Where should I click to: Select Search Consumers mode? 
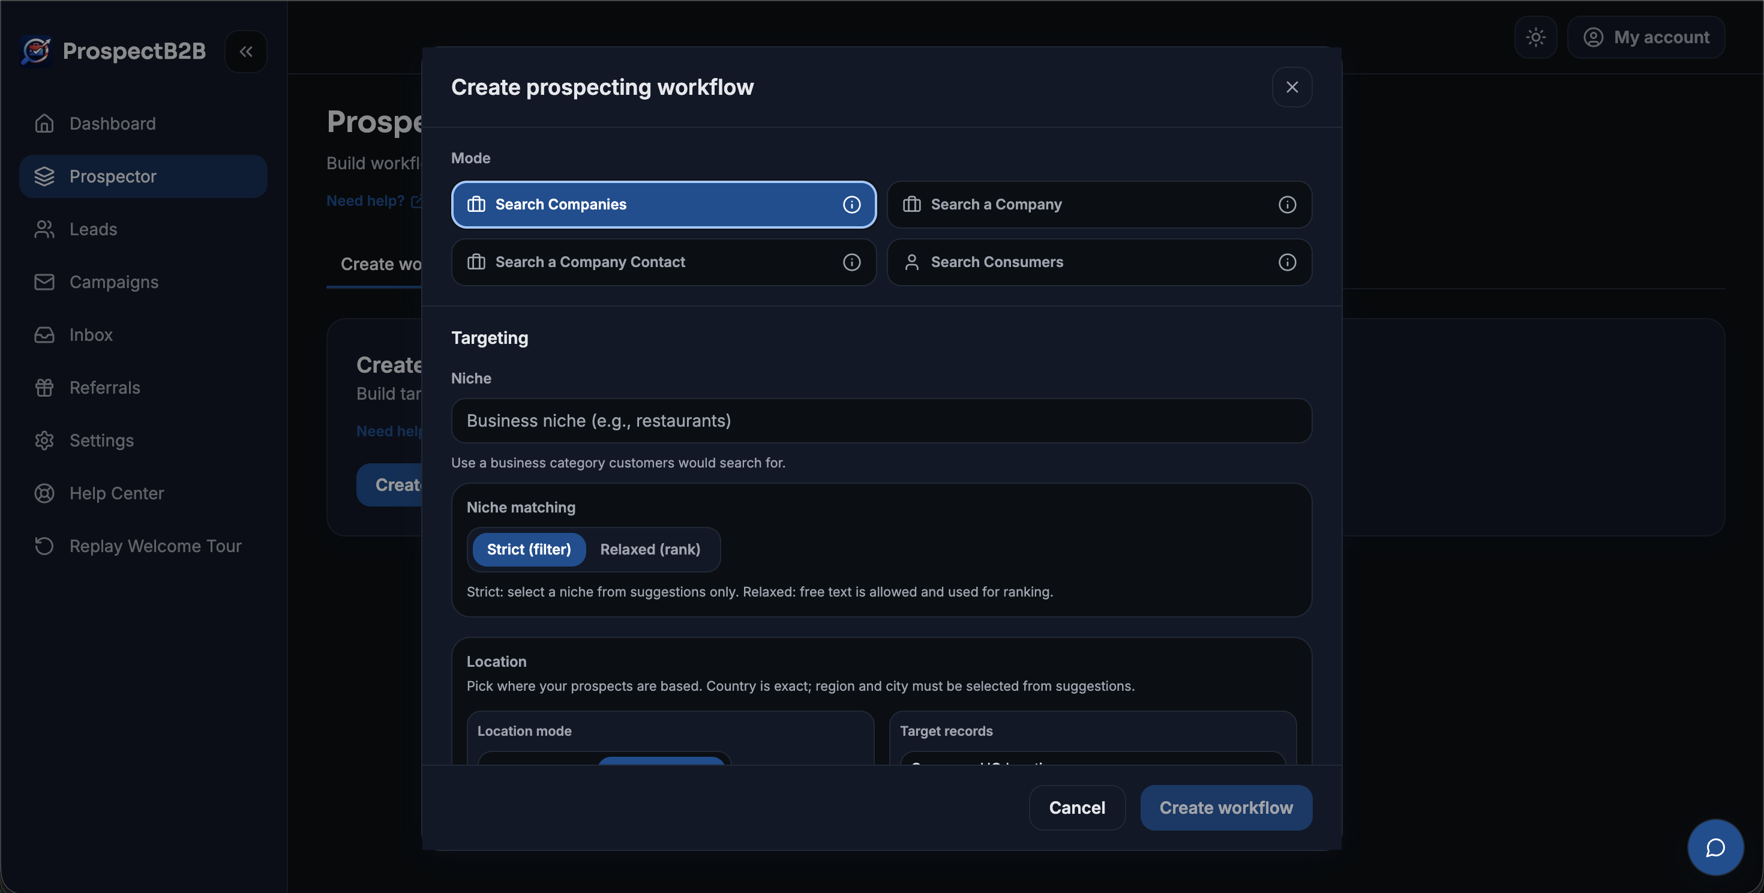1099,262
